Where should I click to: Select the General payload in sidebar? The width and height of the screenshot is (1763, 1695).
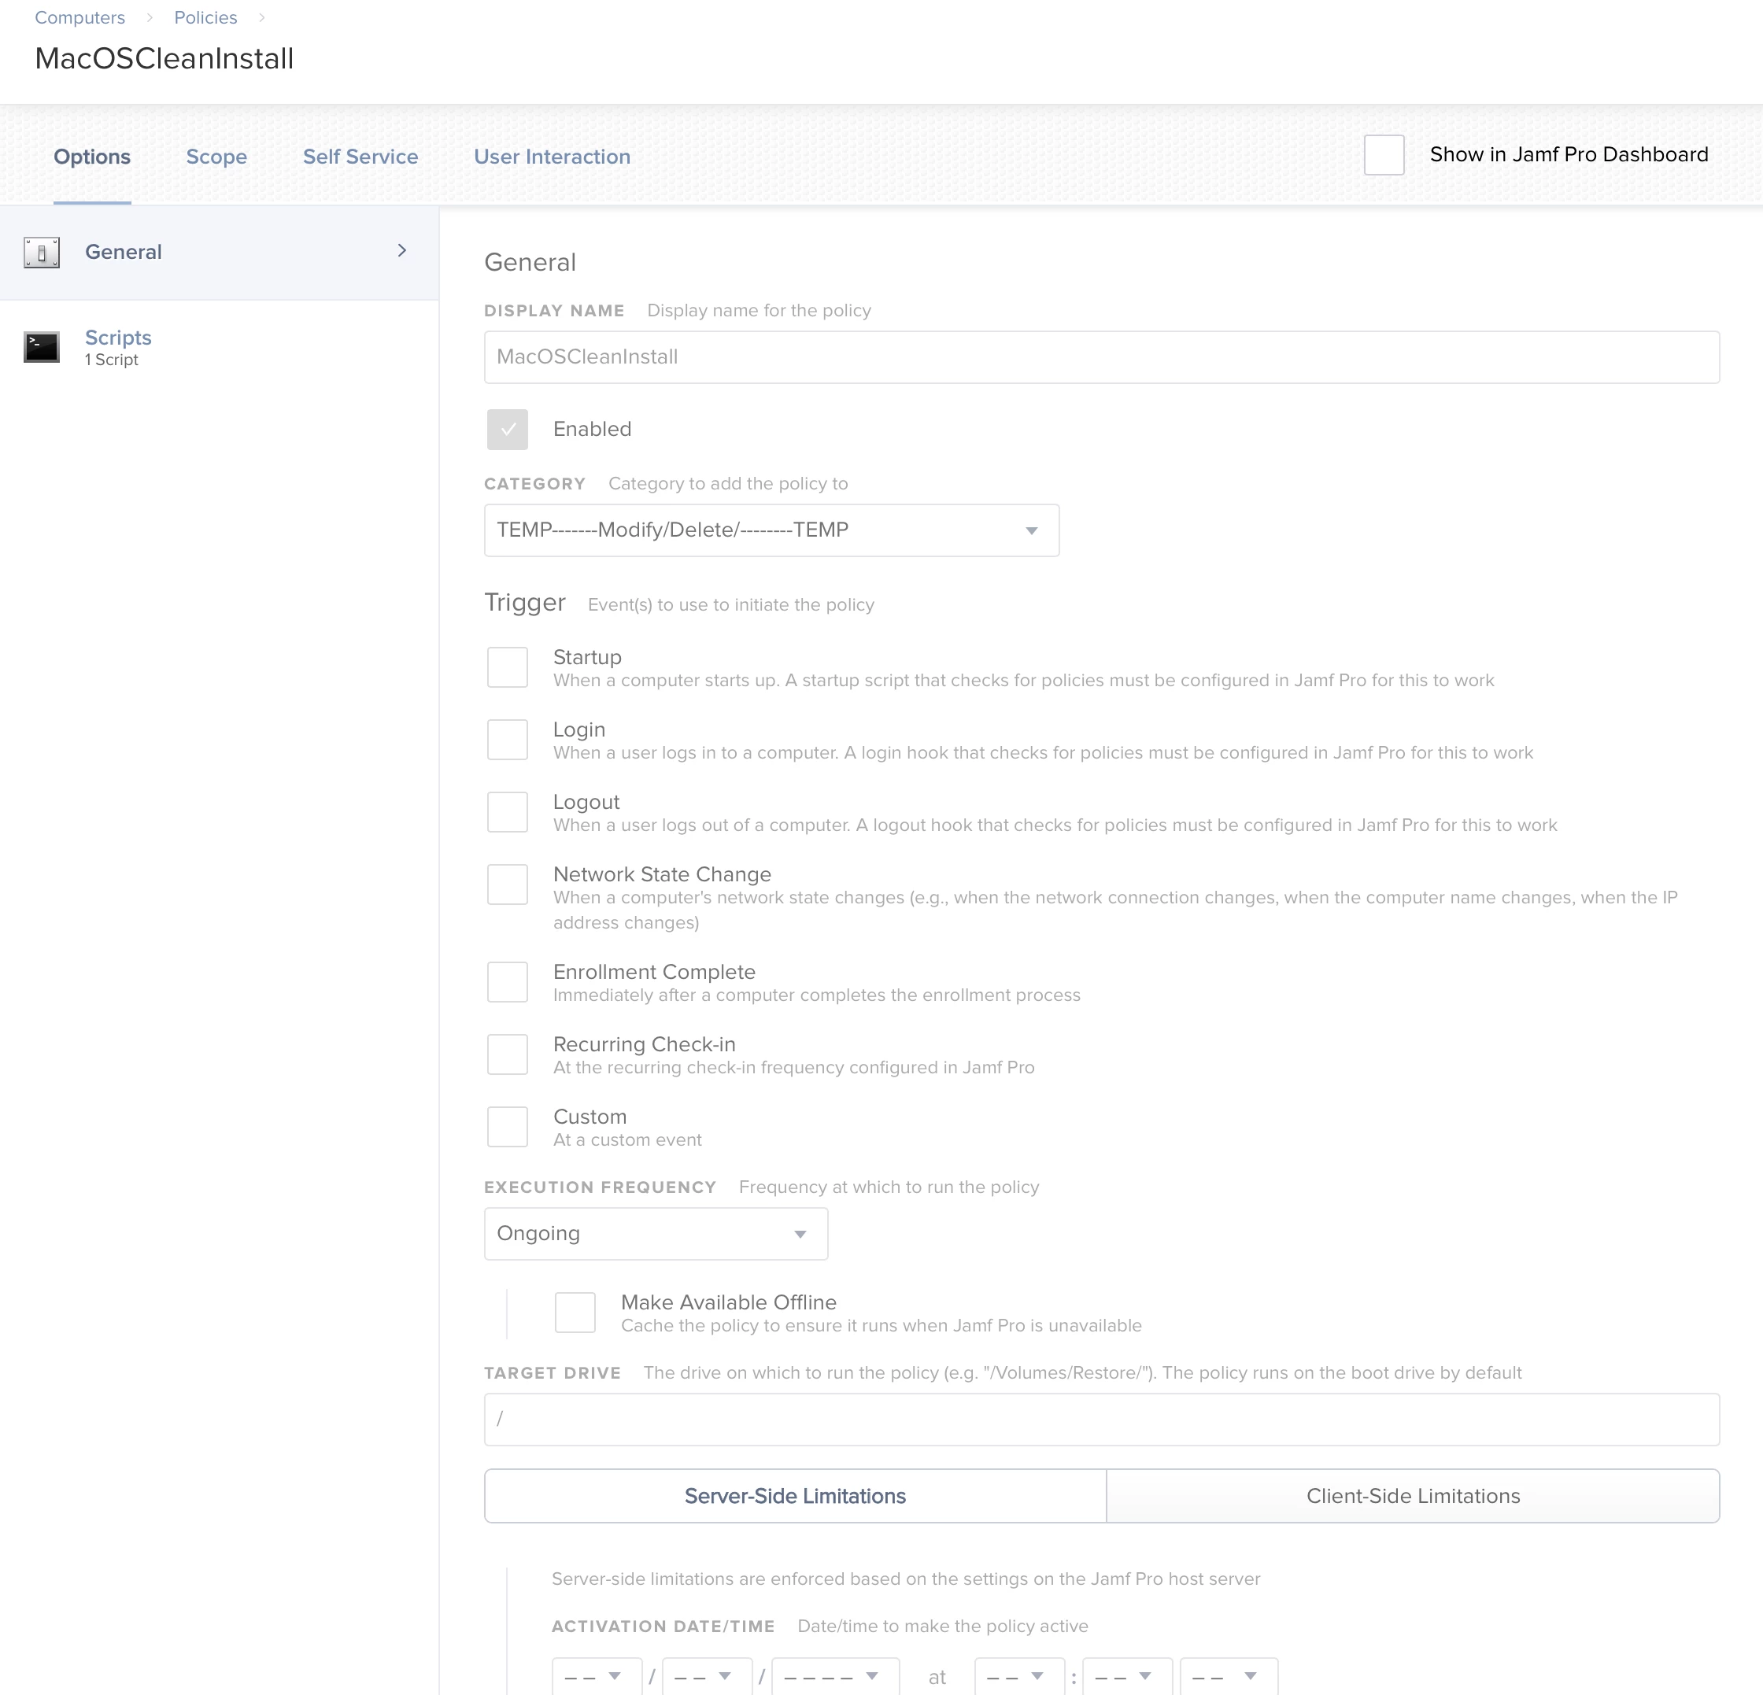[x=220, y=253]
